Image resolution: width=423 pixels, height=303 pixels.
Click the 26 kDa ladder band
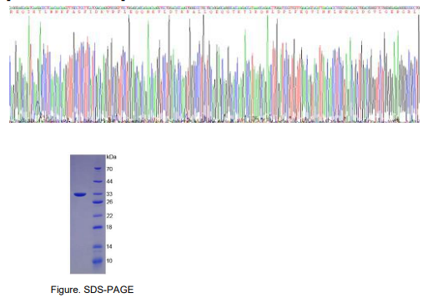coord(98,202)
